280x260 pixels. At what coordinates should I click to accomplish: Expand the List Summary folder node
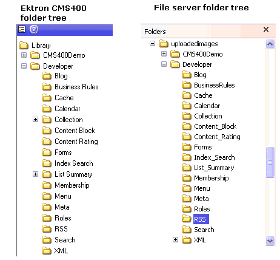[35, 174]
